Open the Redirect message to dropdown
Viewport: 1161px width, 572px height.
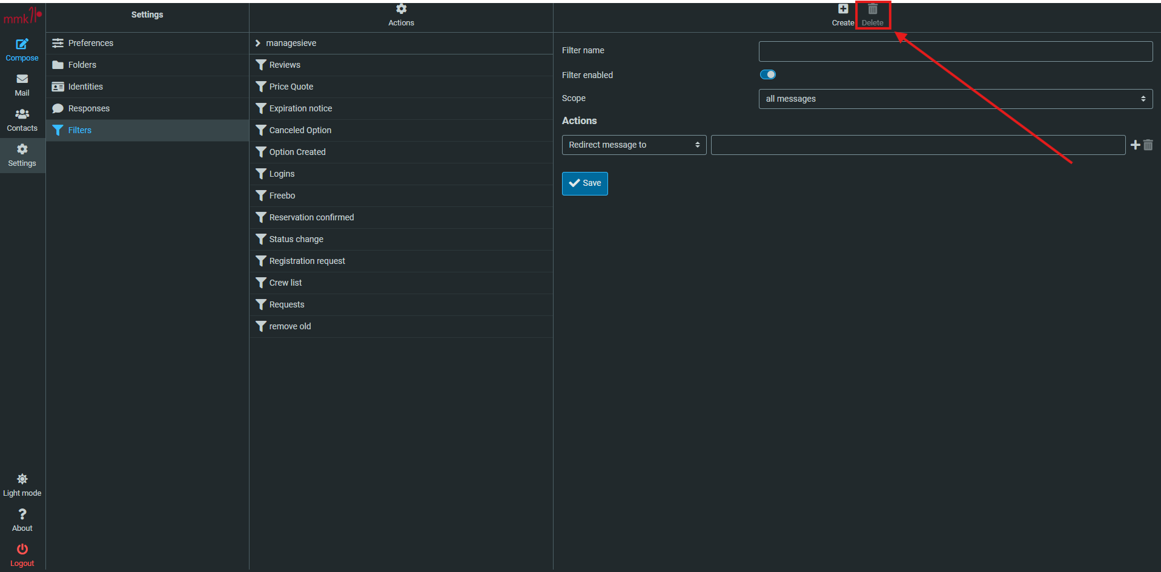(x=633, y=145)
